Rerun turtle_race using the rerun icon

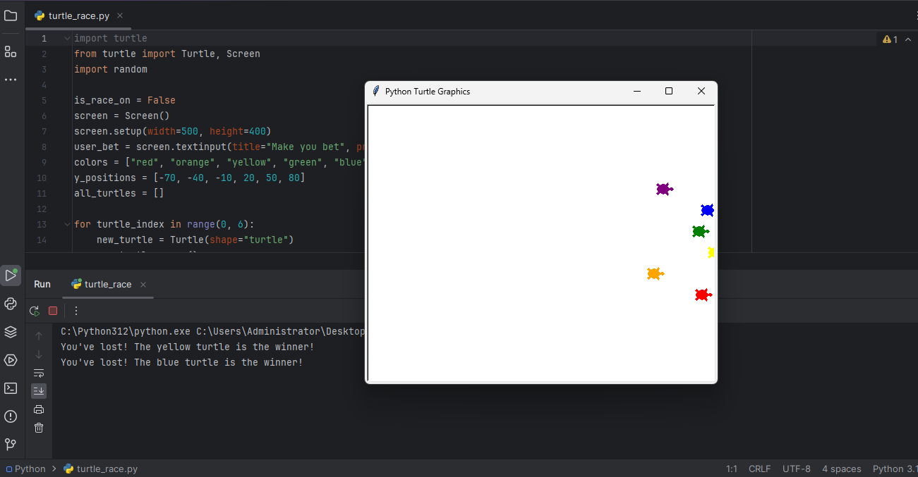35,311
